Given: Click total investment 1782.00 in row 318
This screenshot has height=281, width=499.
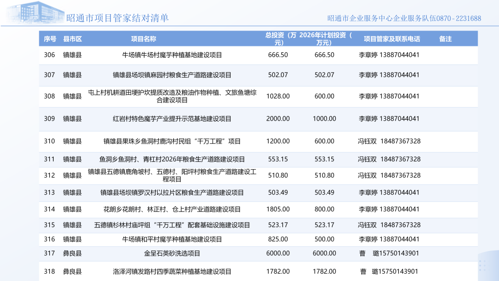Looking at the screenshot, I should pyautogui.click(x=278, y=271).
